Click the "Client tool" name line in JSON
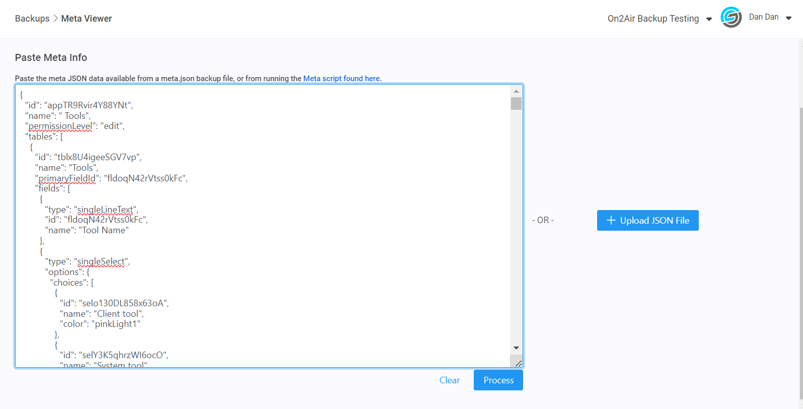Viewport: 803px width, 409px height. [102, 314]
